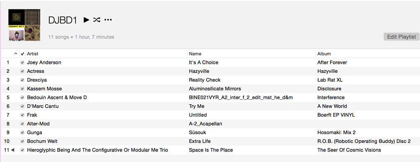This screenshot has height=162, width=420.
Task: Uncheck the Drexciya track checkbox
Action: 23,80
